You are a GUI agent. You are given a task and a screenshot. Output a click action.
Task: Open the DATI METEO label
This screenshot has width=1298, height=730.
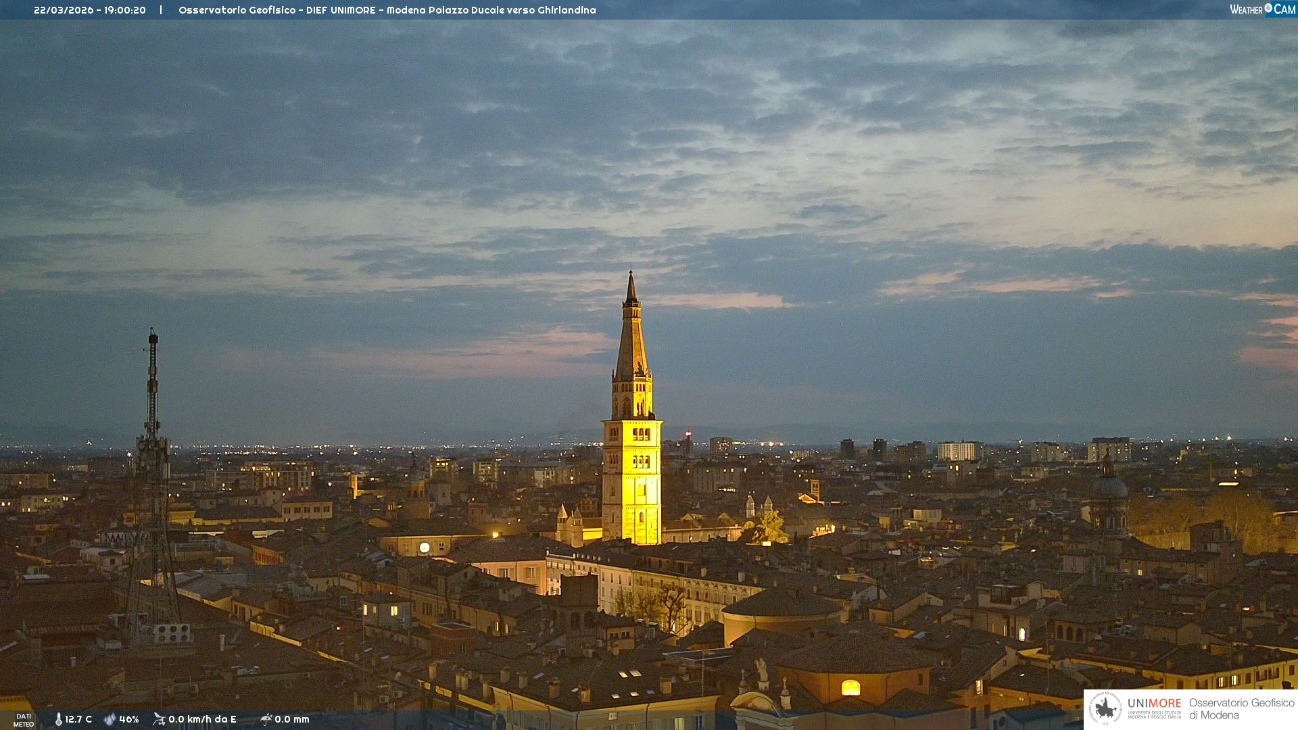pyautogui.click(x=24, y=720)
